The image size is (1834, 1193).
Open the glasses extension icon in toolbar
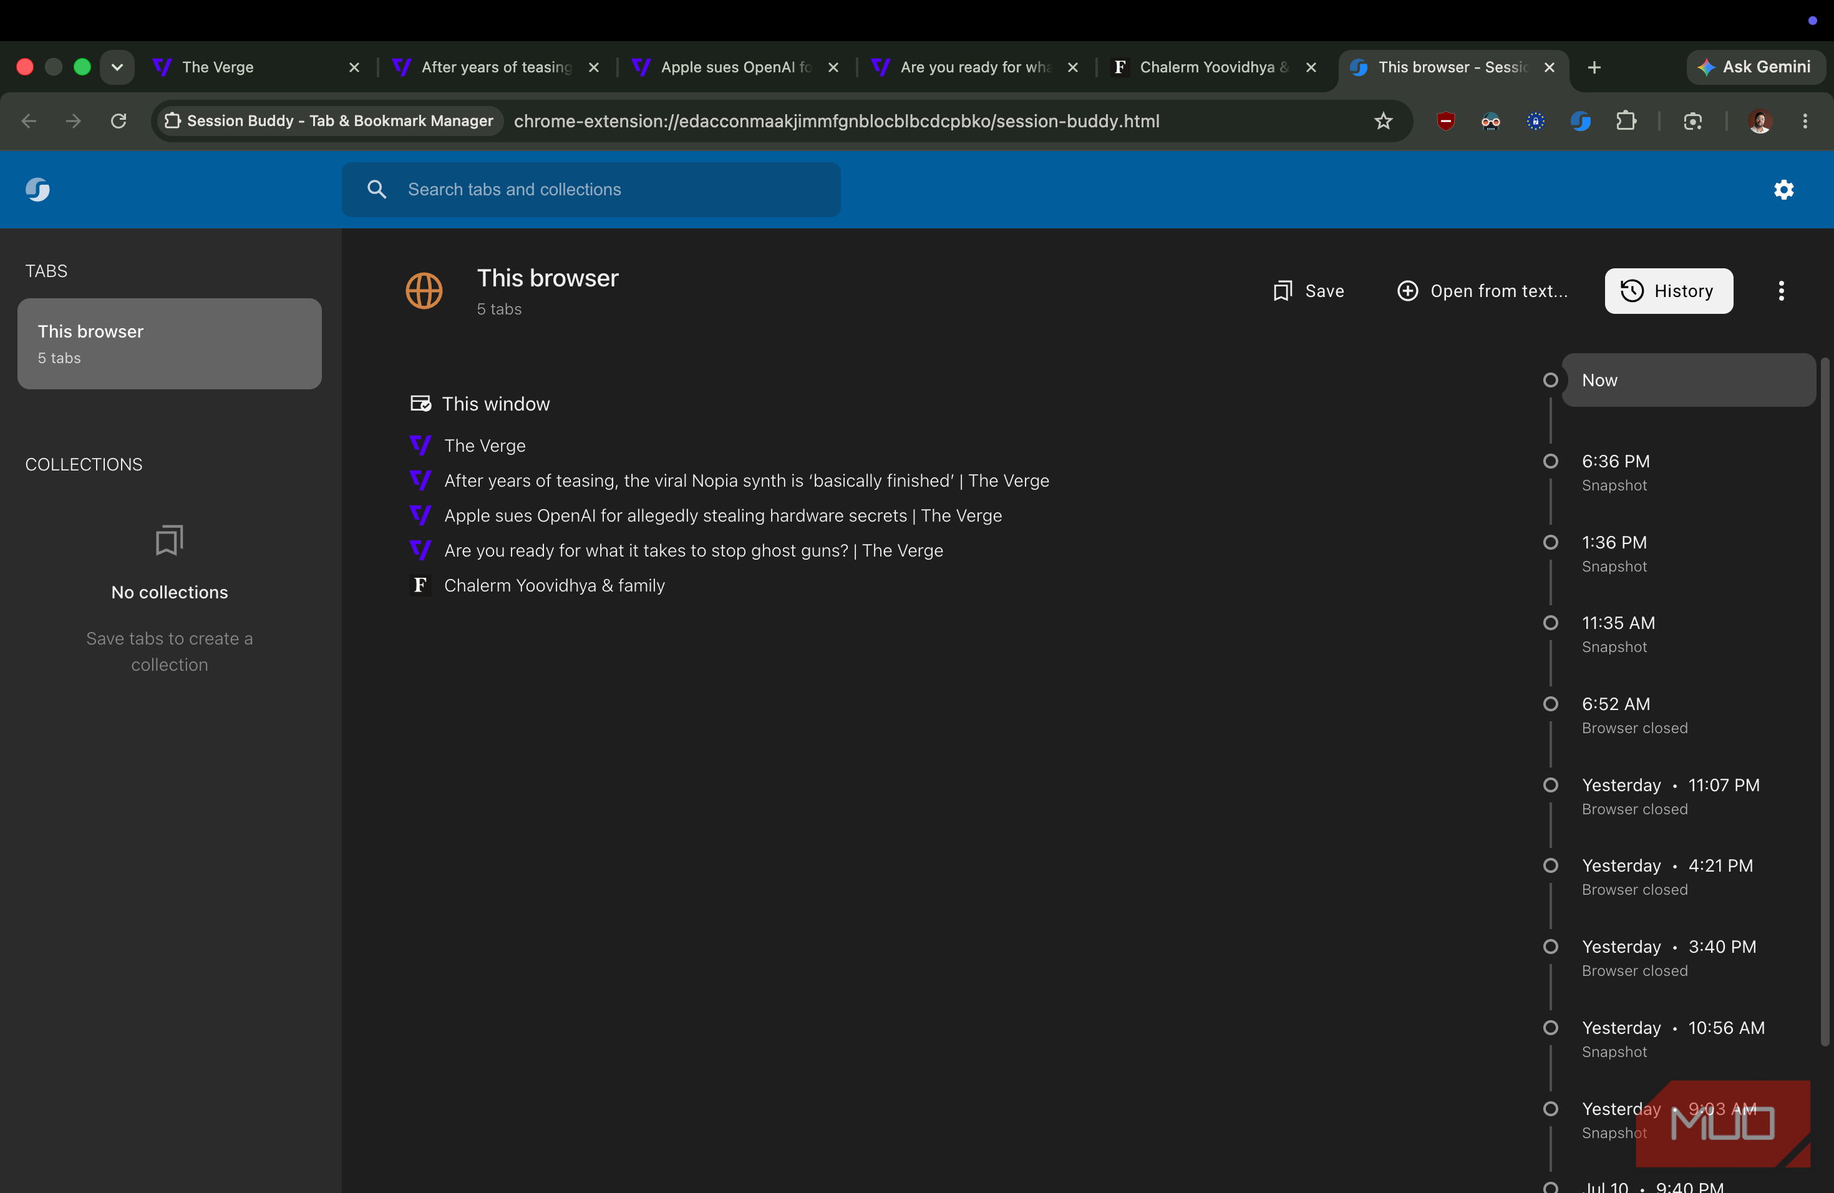coord(1490,121)
